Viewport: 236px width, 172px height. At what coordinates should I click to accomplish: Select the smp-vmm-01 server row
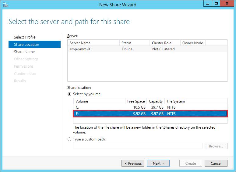[x=147, y=49]
